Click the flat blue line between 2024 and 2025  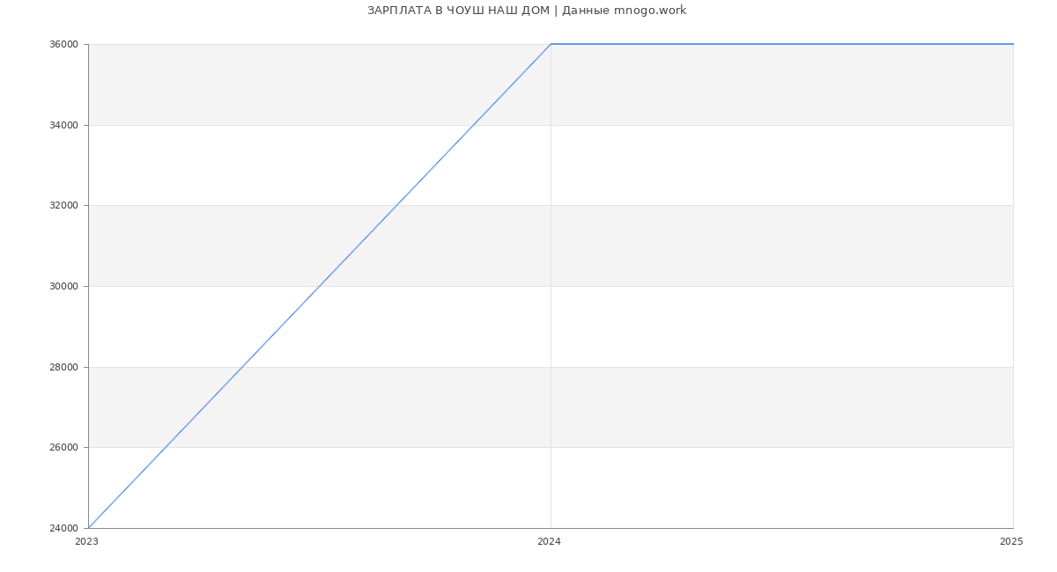[x=782, y=44]
